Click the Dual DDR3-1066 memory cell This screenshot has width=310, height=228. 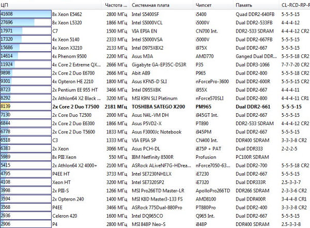pyautogui.click(x=253, y=65)
